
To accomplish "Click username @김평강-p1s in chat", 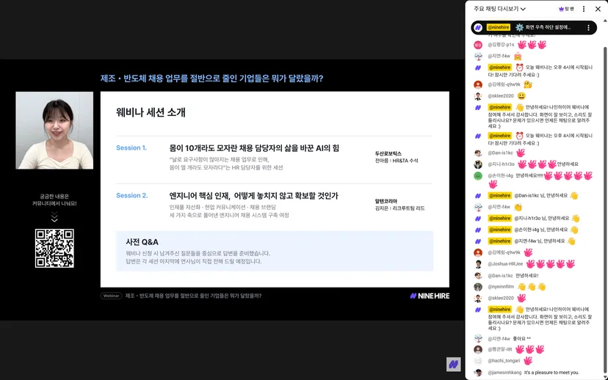I will (501, 45).
